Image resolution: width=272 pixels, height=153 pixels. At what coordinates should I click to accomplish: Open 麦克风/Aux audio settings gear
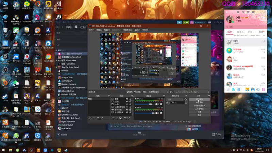click(x=161, y=104)
